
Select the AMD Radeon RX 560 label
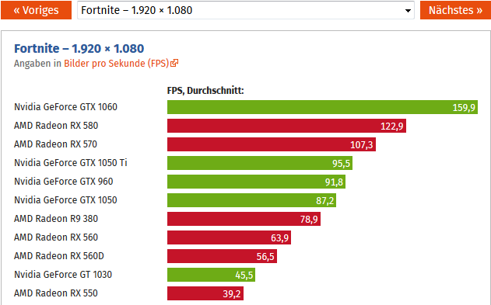56,237
